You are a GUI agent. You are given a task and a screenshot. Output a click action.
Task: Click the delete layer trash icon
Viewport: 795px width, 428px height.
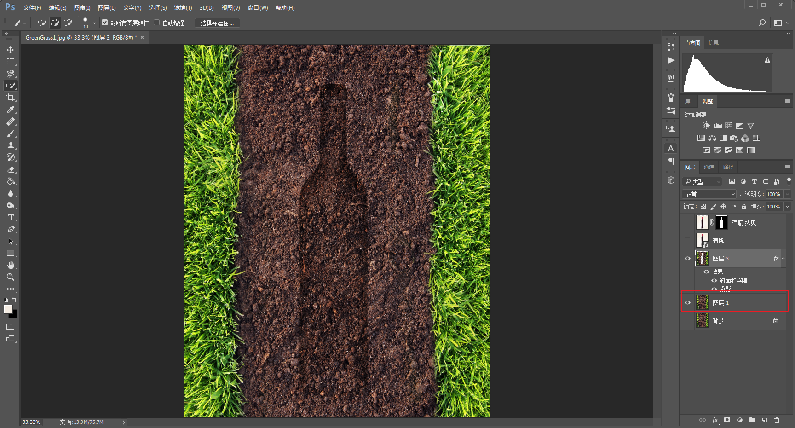(777, 420)
